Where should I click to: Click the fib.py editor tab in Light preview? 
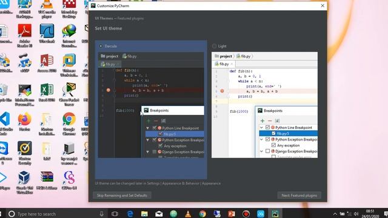224,64
